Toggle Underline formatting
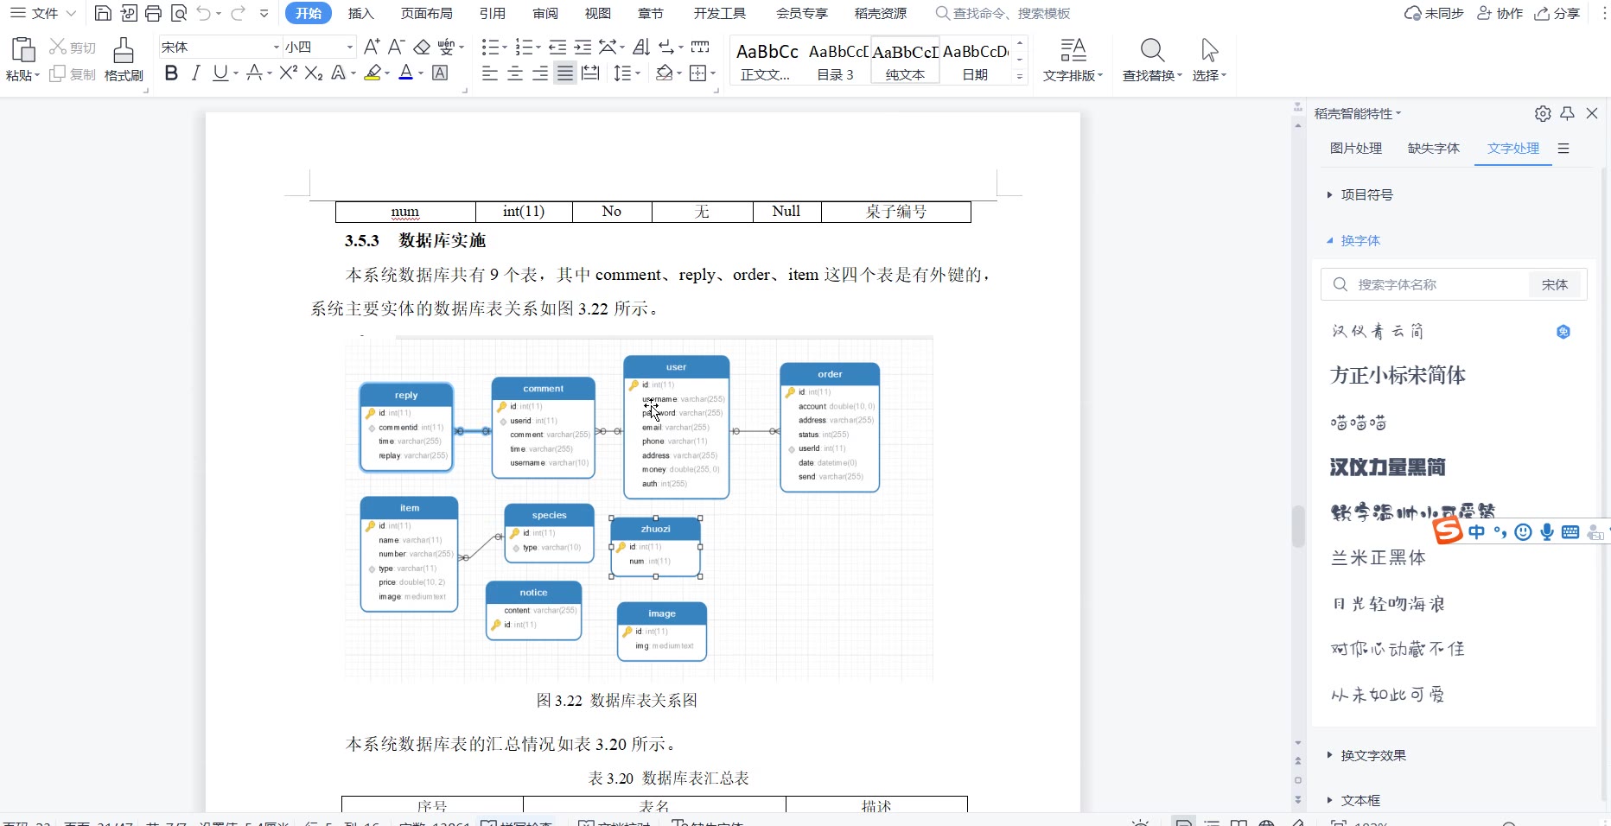 tap(220, 73)
